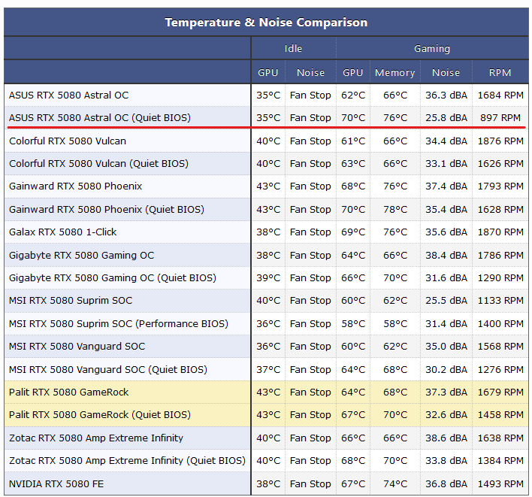Select 'ASUS RTX 5080 Astral OC' row name
Screen dimensions: 532x497
(x=69, y=95)
